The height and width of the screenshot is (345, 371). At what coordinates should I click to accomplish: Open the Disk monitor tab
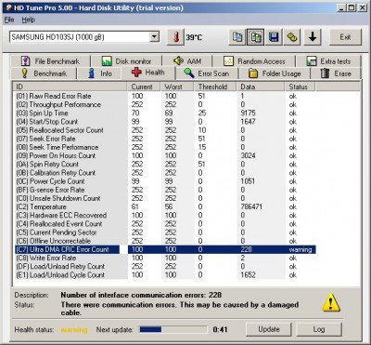coord(126,61)
